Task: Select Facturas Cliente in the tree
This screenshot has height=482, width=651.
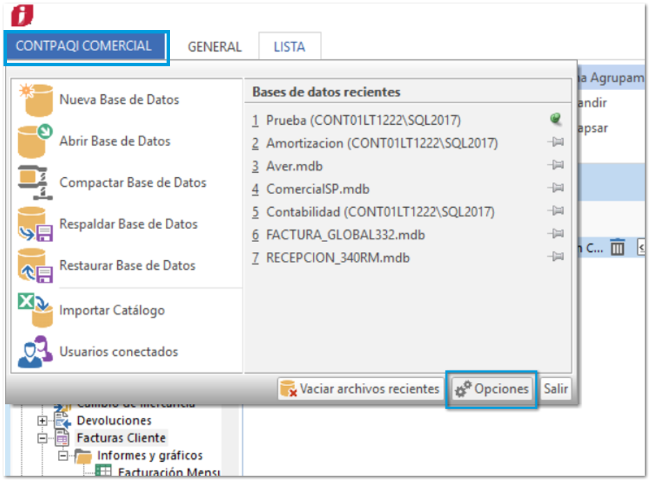Action: click(121, 438)
